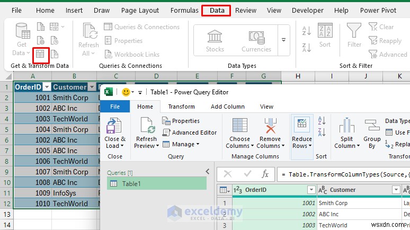The width and height of the screenshot is (410, 230).
Task: Click the Clear filter button
Action: click(381, 26)
